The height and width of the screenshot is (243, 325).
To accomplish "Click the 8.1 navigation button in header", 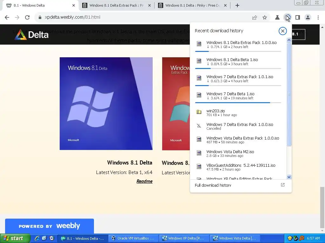I will [x=298, y=34].
